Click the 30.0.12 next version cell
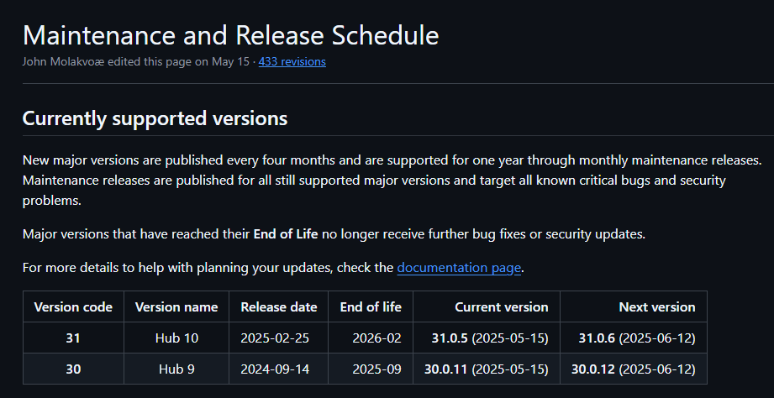 (x=634, y=369)
